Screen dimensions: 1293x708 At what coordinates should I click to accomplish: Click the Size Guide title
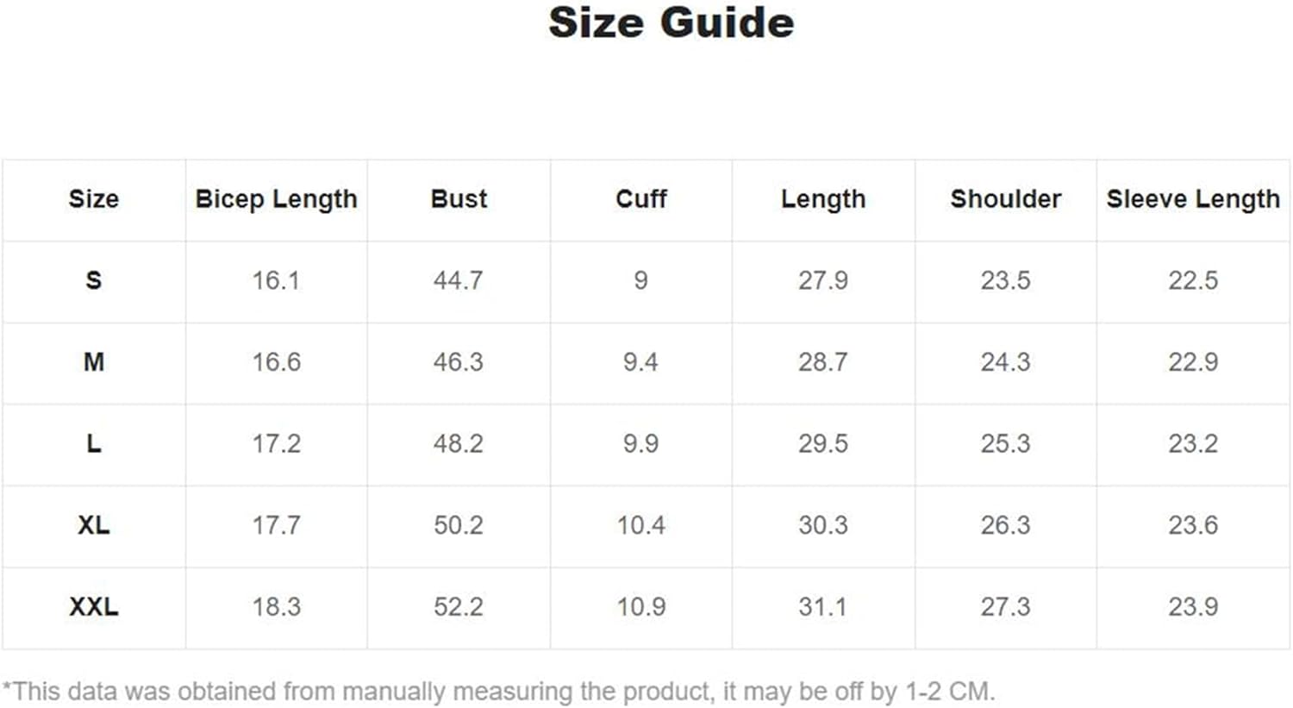[x=671, y=22]
